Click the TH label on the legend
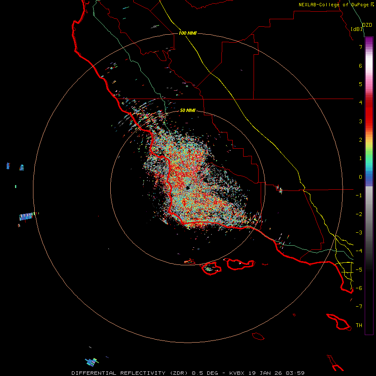The width and height of the screenshot is (376, 376). pyautogui.click(x=359, y=325)
